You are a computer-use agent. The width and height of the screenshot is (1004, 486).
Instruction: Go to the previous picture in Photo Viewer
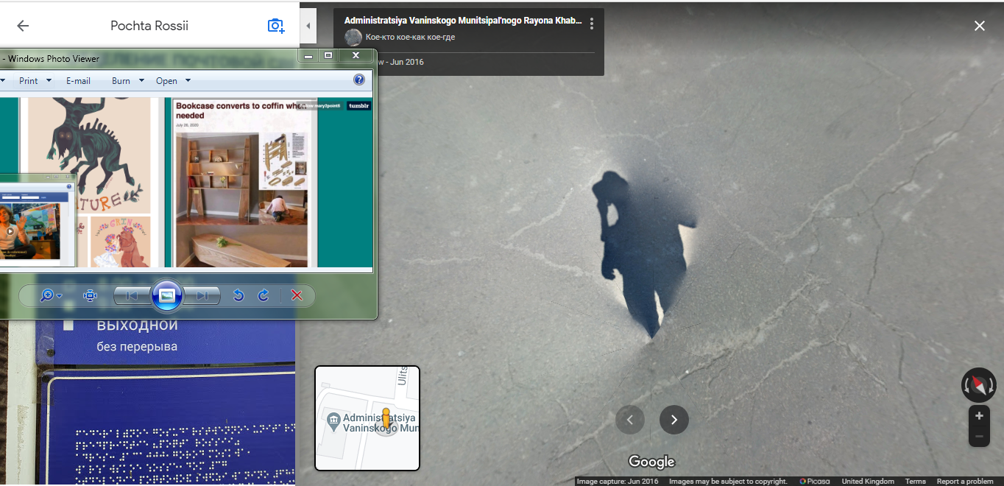click(132, 296)
